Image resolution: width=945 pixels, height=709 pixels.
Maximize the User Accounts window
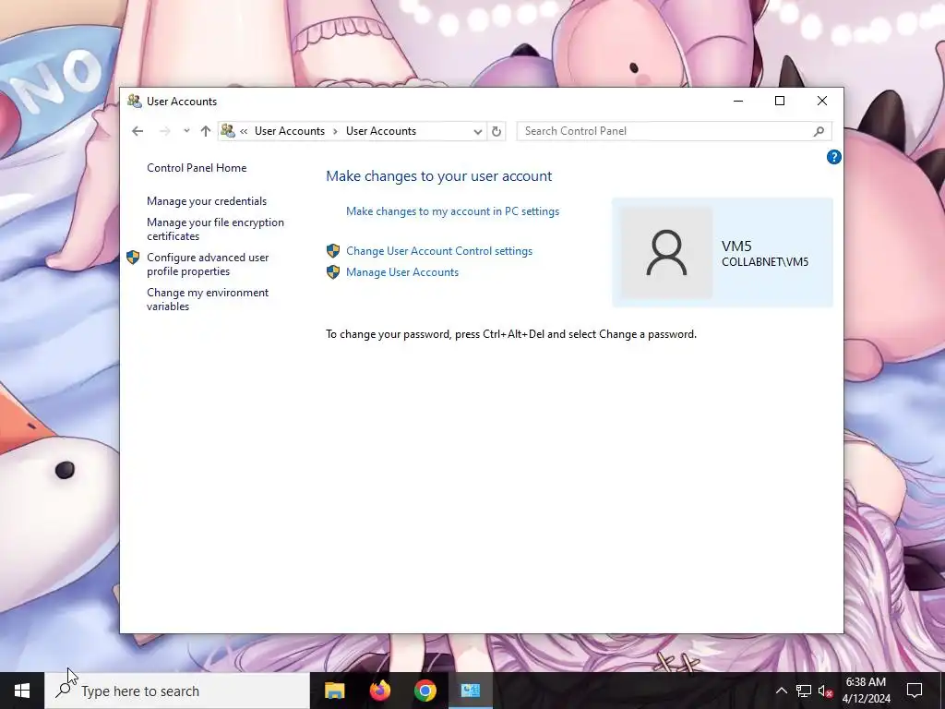[x=780, y=102]
